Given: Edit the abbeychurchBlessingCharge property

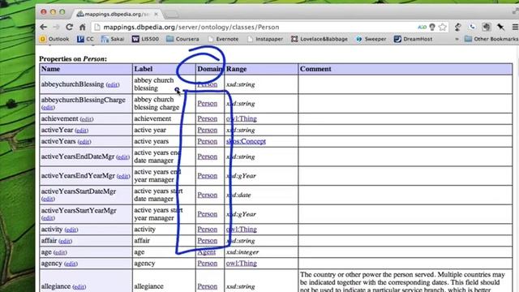Looking at the screenshot, I should pyautogui.click(x=48, y=108).
